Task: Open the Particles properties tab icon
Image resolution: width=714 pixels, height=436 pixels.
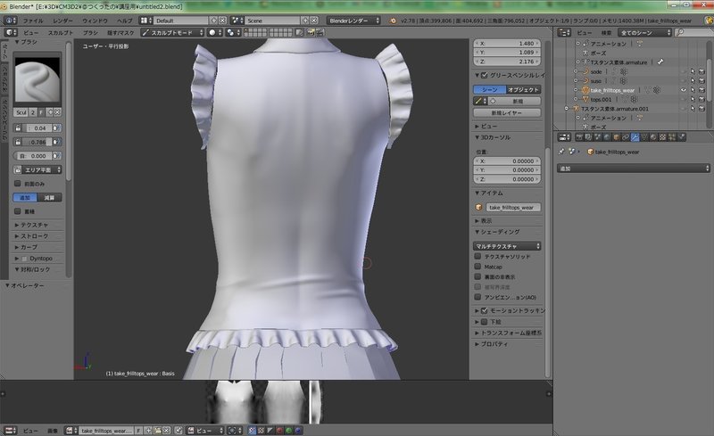Action: [x=672, y=137]
